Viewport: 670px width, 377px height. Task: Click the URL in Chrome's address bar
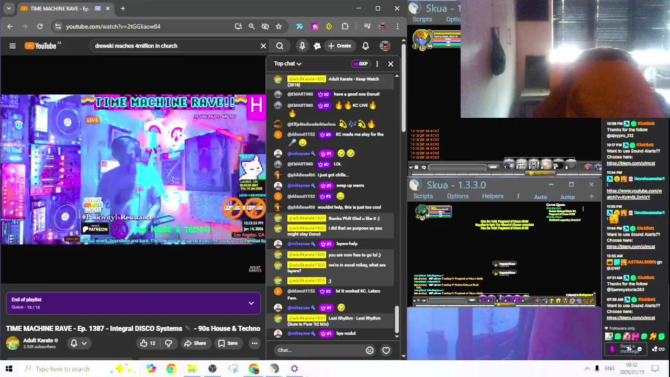(x=113, y=26)
